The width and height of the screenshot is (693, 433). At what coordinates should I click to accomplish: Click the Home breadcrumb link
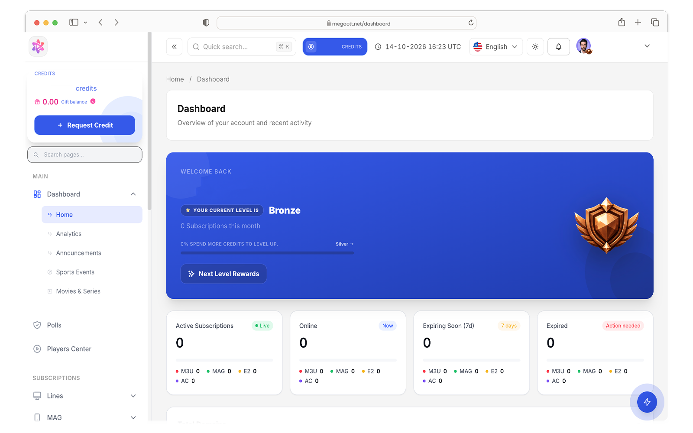click(x=175, y=79)
